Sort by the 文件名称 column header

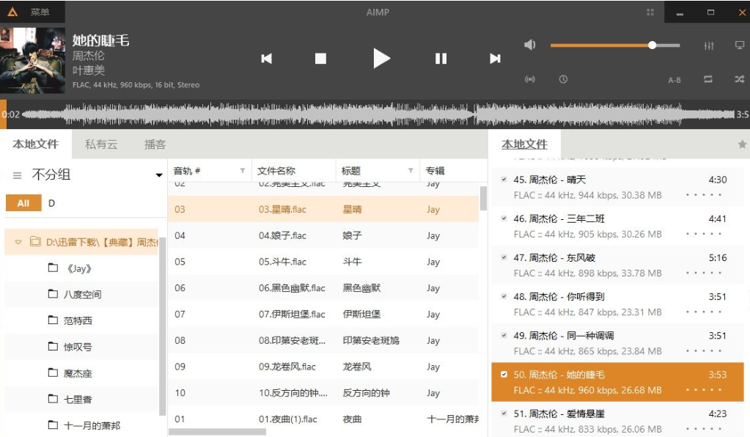(276, 171)
